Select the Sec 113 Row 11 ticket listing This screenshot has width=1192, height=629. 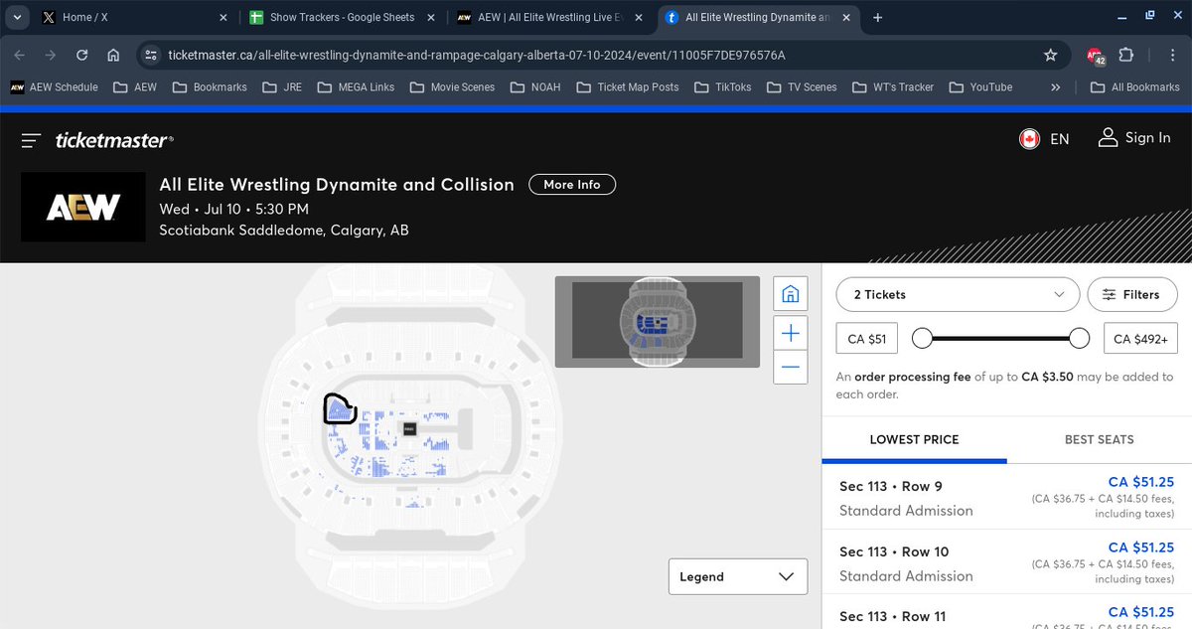(x=1007, y=611)
